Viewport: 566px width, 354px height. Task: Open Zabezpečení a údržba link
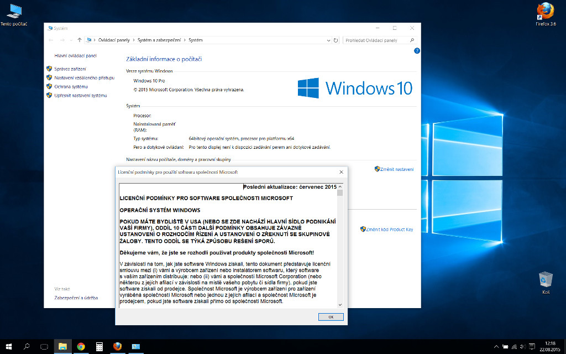(x=76, y=298)
